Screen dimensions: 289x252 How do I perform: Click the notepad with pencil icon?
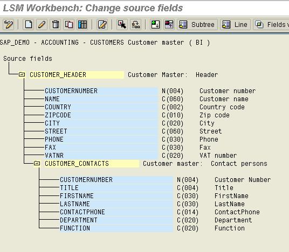tap(102, 24)
